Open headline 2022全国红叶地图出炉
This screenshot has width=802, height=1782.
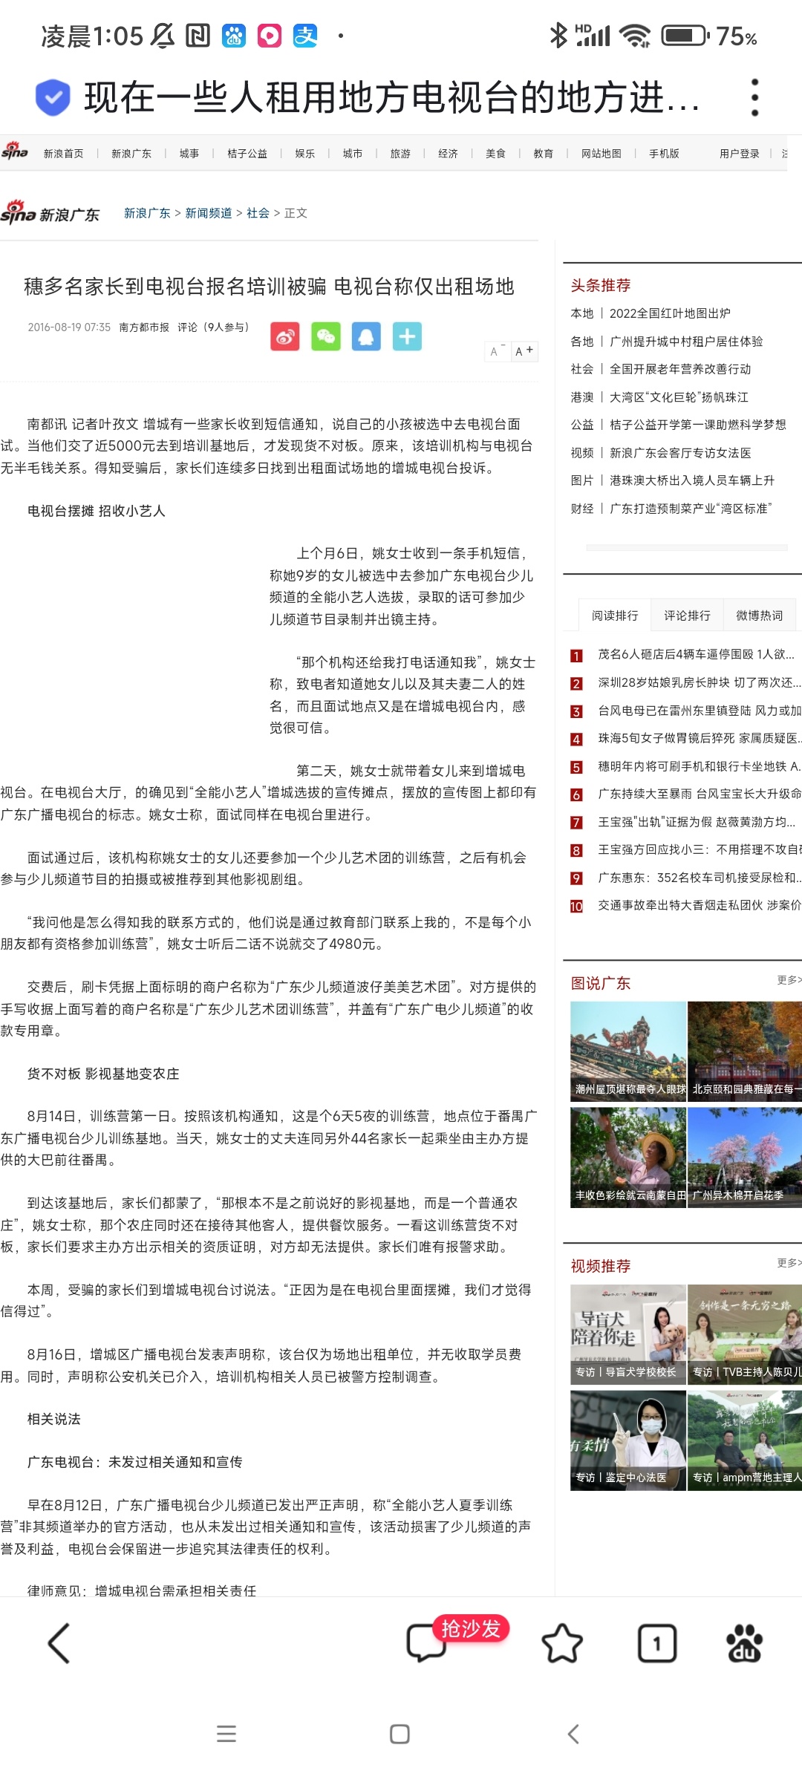[x=670, y=313]
